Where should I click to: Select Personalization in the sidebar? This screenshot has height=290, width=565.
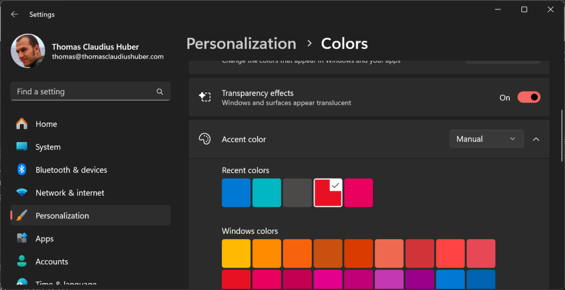[x=90, y=216]
